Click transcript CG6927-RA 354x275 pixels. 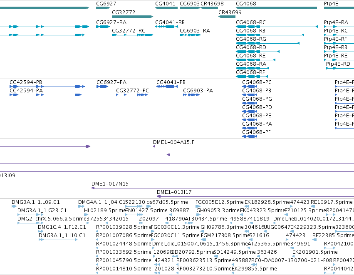click(x=111, y=22)
